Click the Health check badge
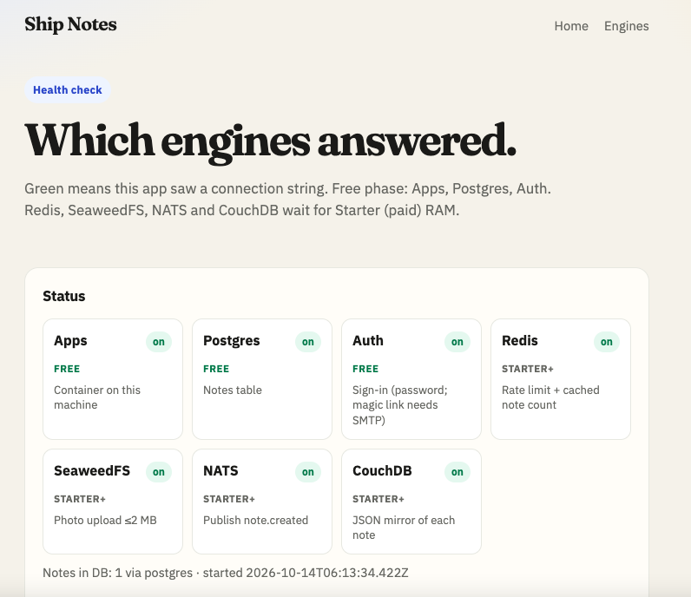The width and height of the screenshot is (691, 597). 68,90
